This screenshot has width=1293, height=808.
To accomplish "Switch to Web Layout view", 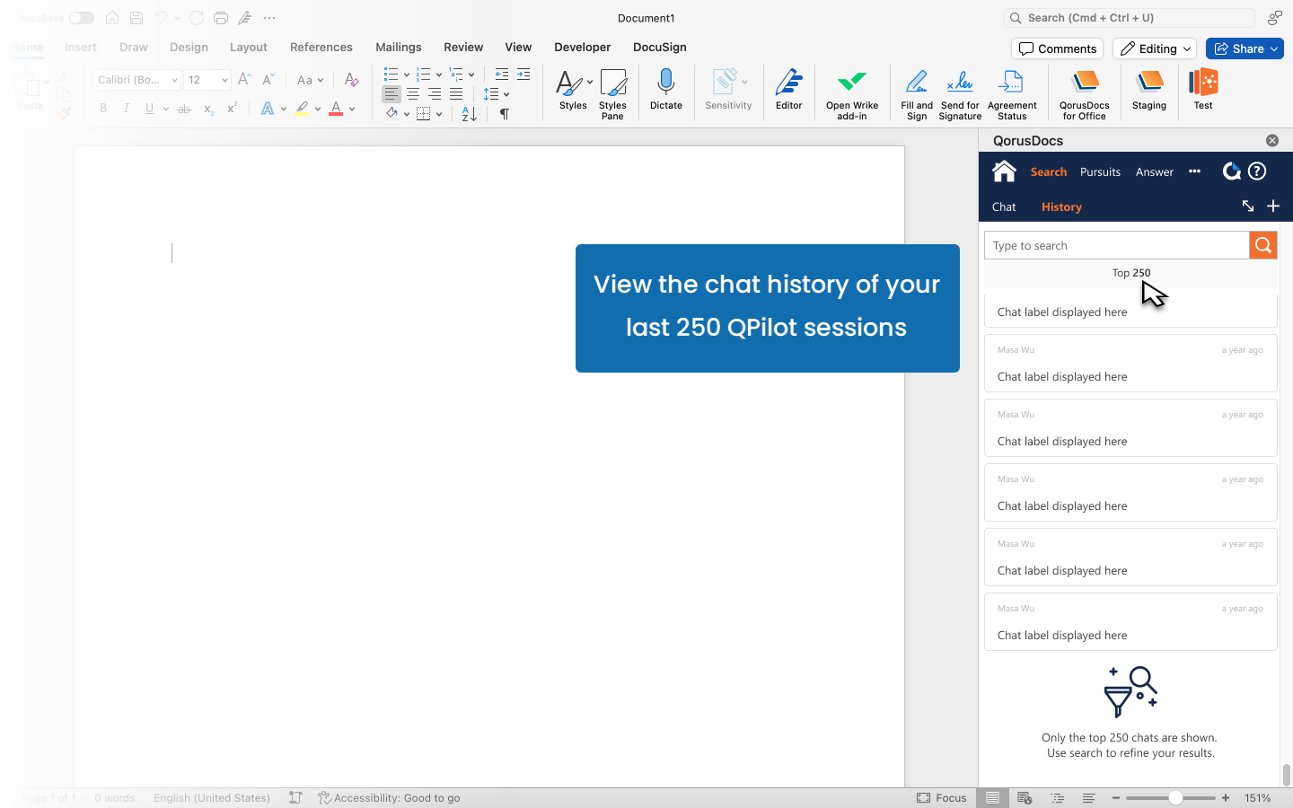I will 1025,797.
